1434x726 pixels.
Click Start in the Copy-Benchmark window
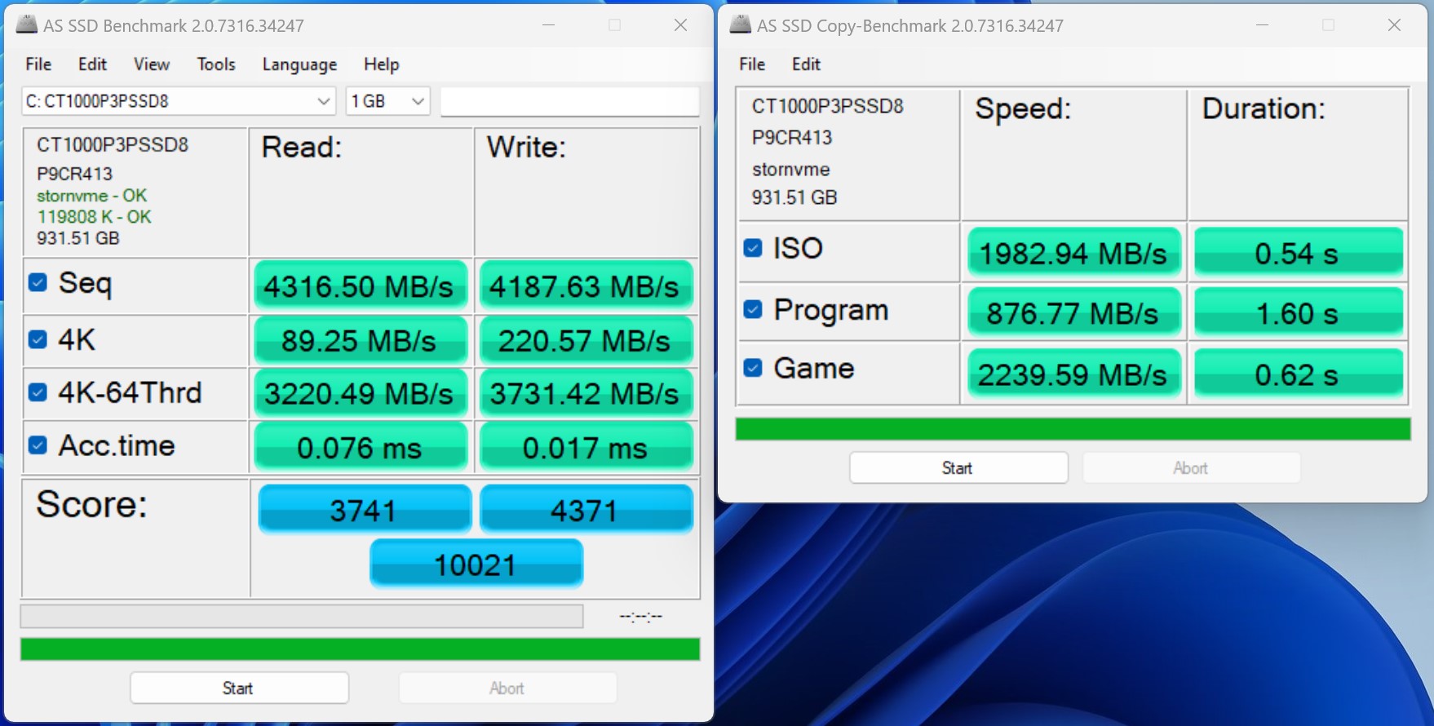[958, 467]
